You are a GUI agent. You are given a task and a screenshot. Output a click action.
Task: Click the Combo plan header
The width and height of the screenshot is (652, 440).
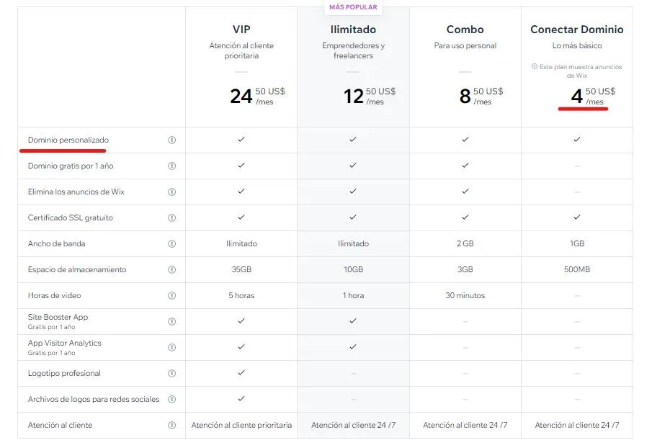coord(465,30)
